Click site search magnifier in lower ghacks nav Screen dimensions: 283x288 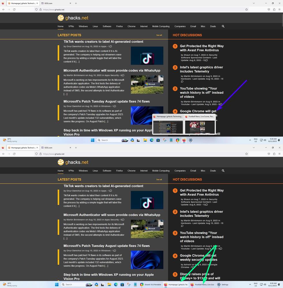[223, 170]
